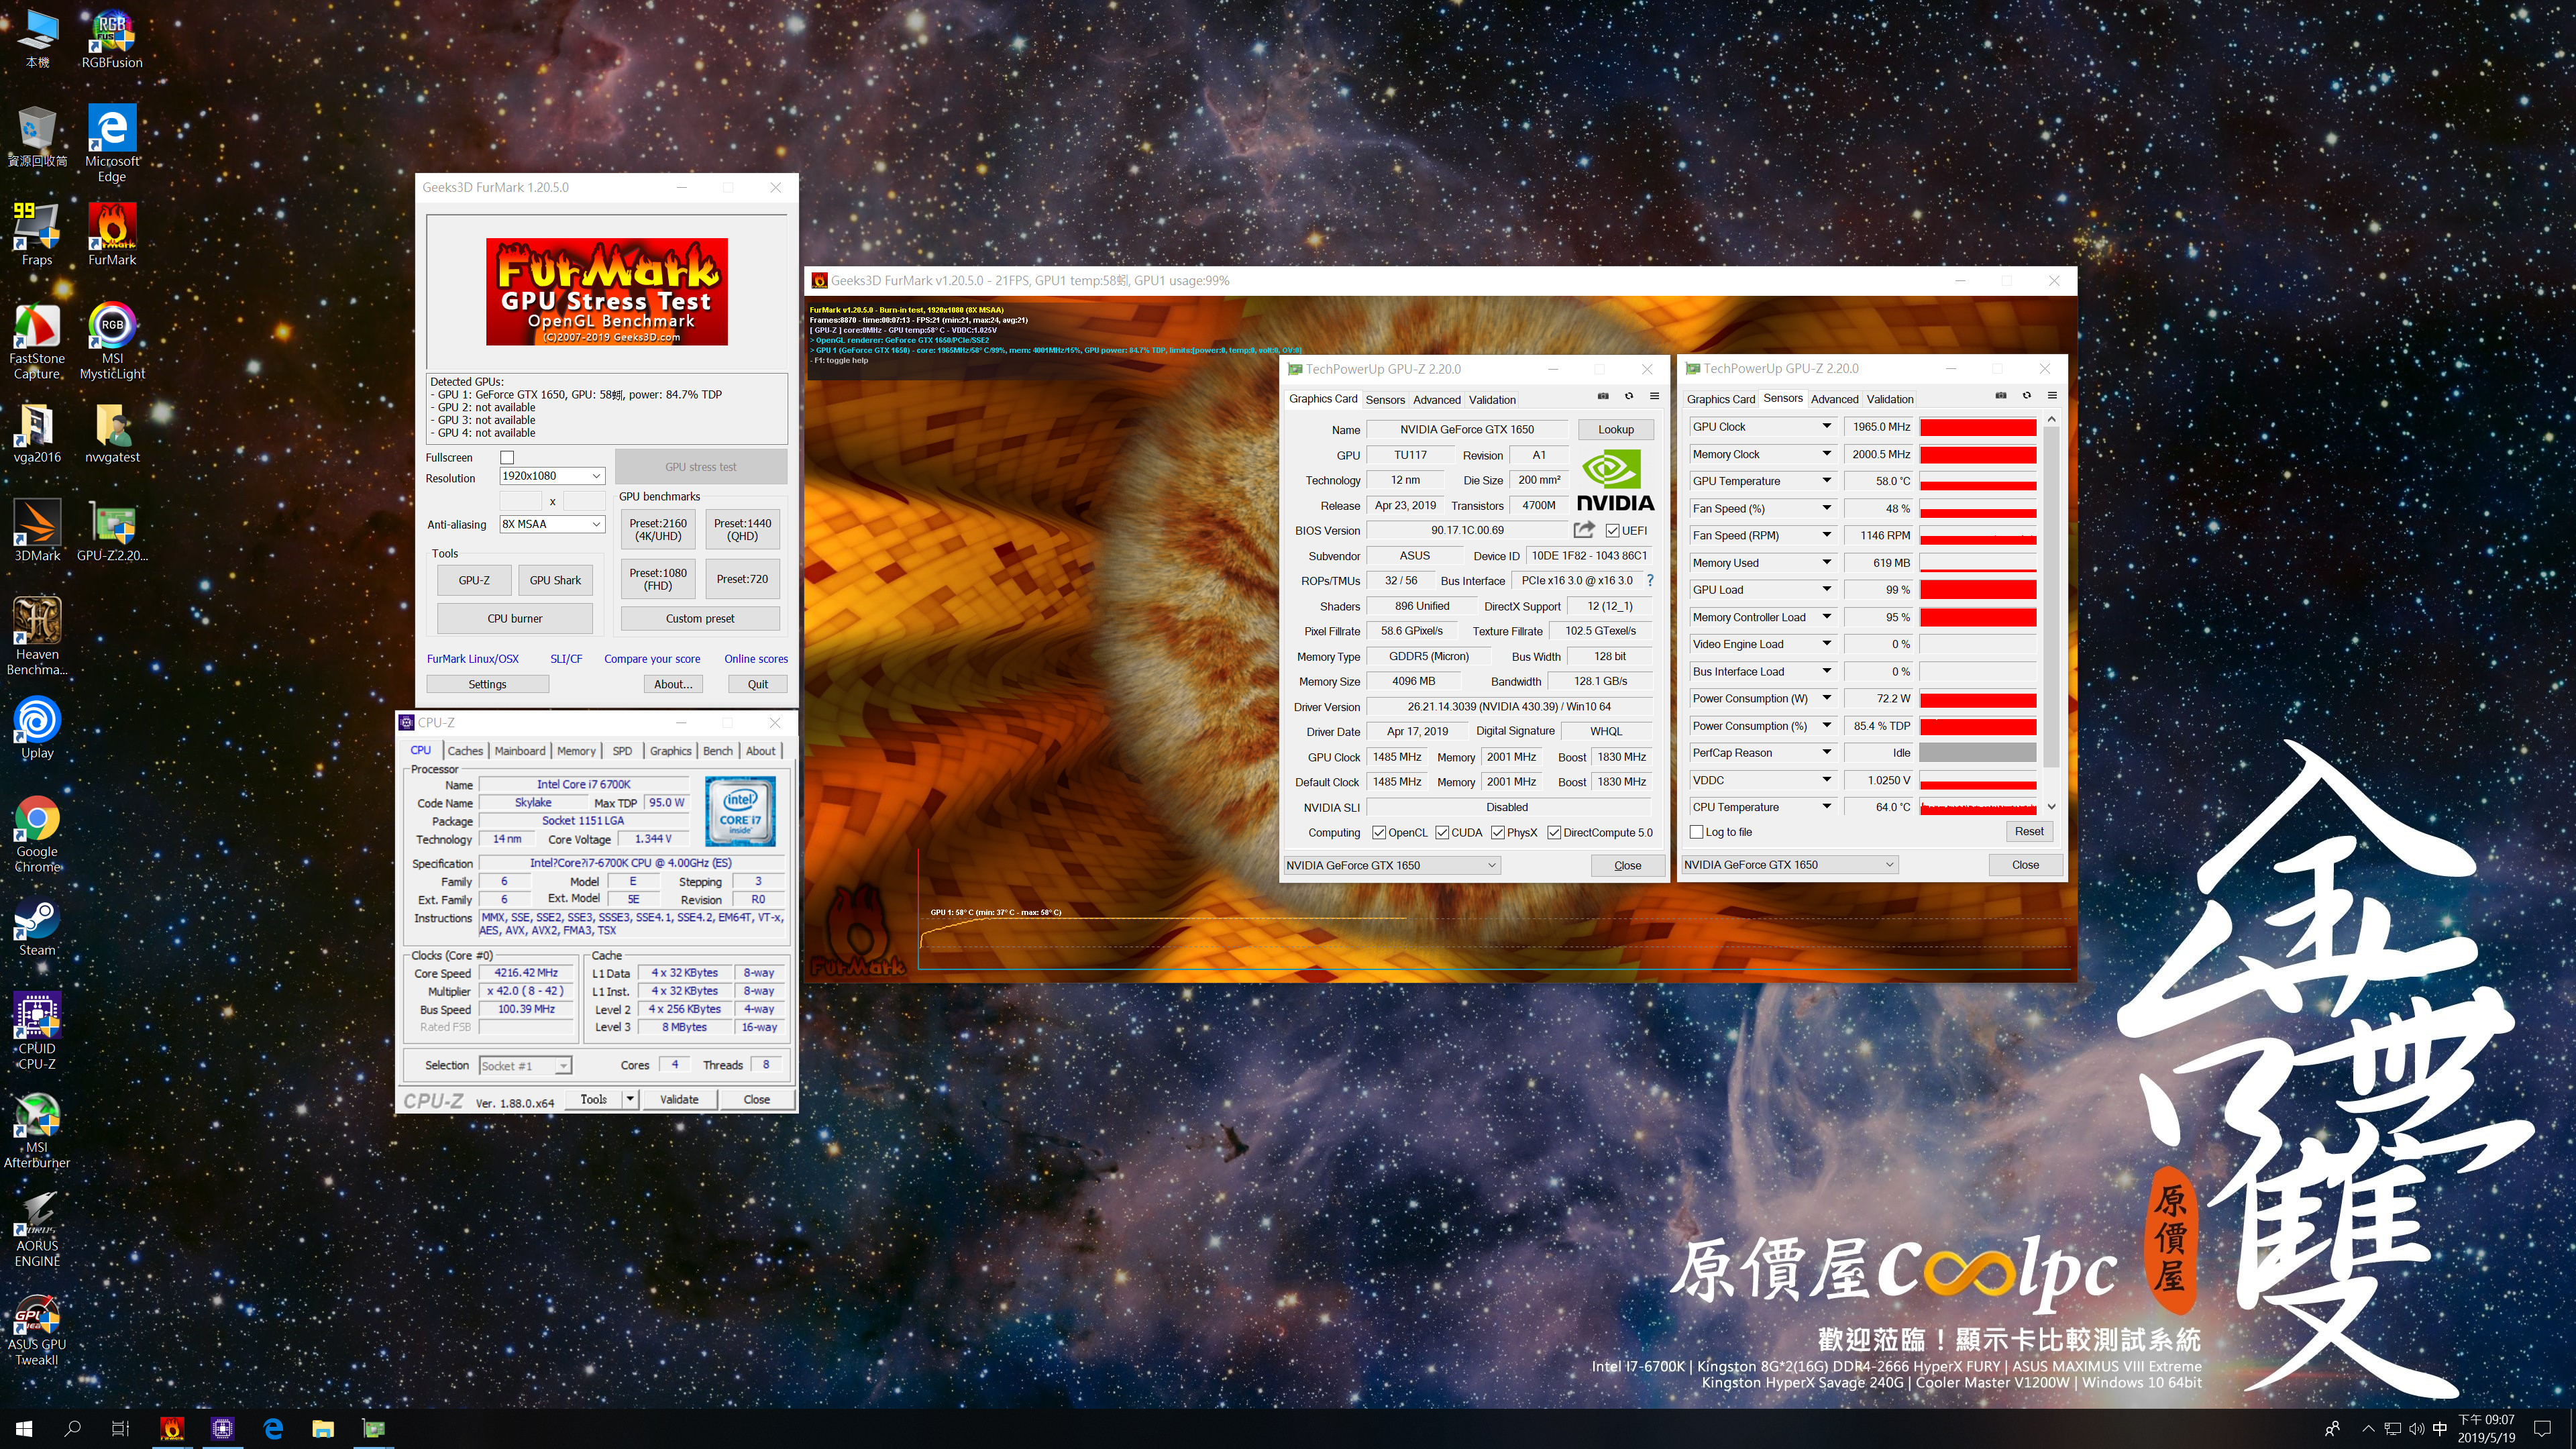
Task: Launch the Uplay desktop shortcut
Action: [x=37, y=728]
